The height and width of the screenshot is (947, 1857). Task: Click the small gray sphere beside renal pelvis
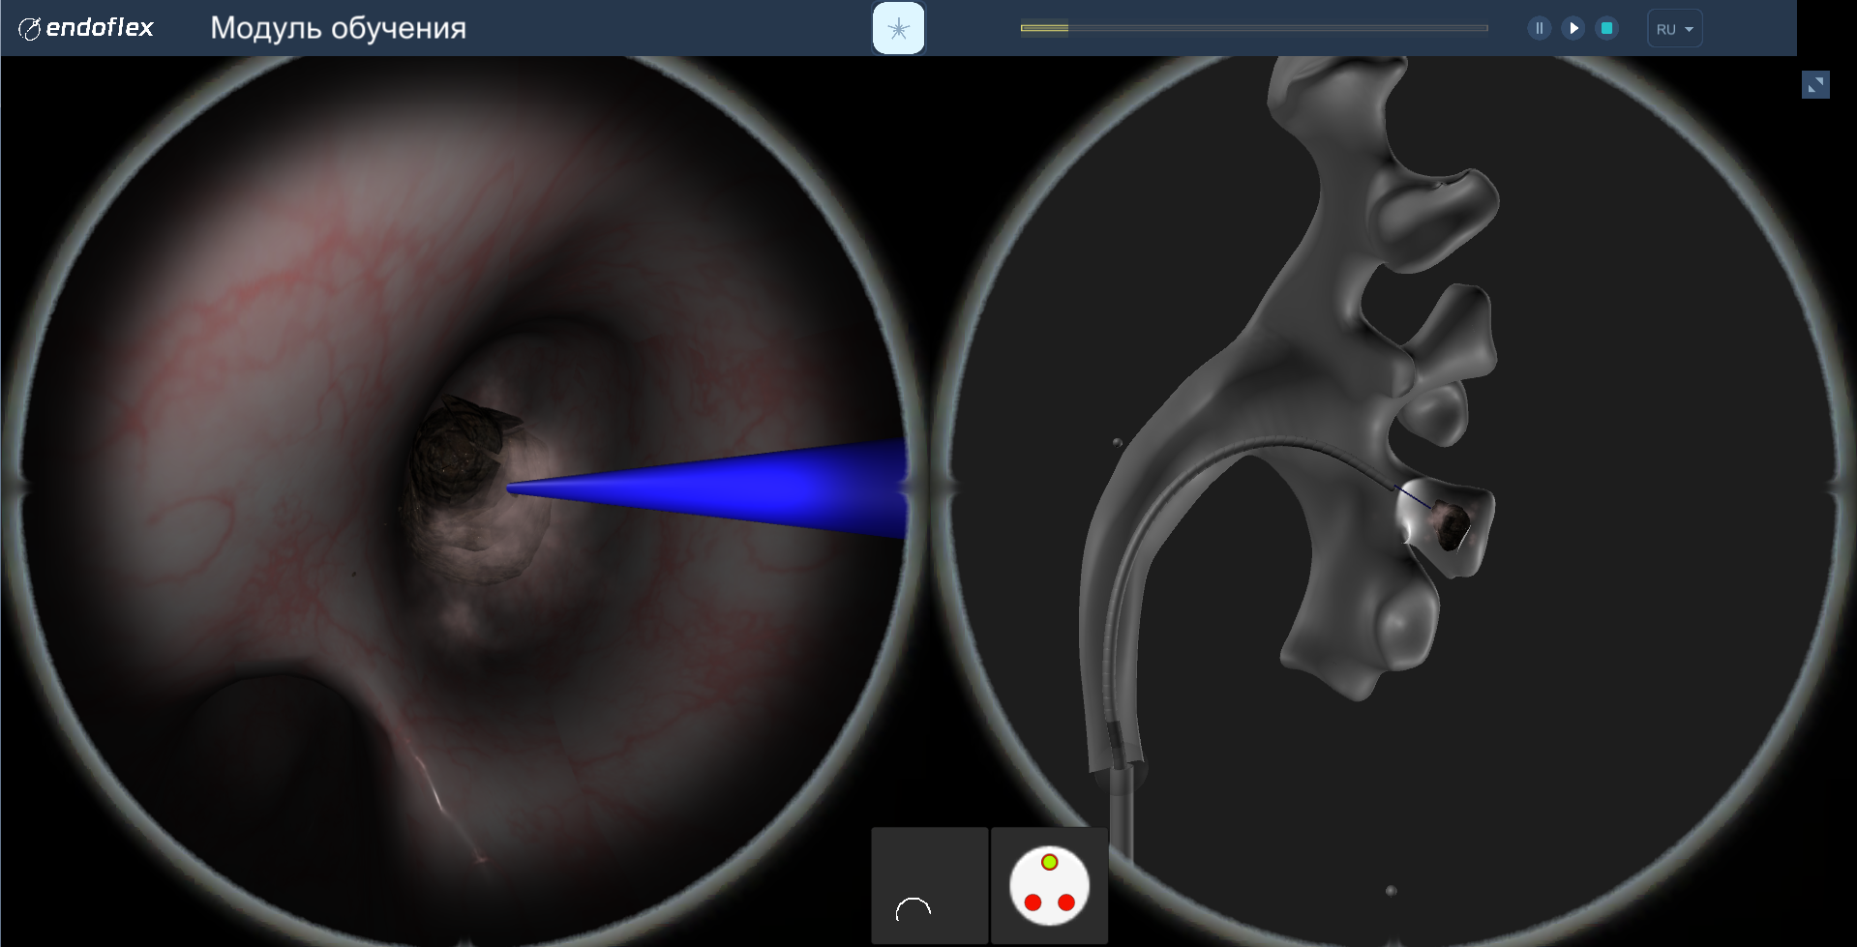(x=1118, y=442)
